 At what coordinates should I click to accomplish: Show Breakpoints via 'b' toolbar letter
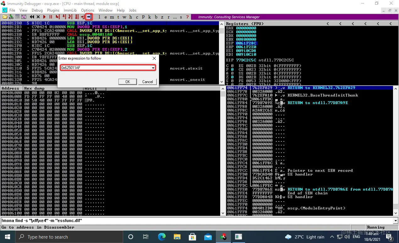click(156, 17)
